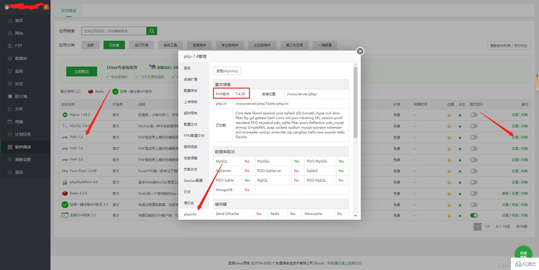This screenshot has height=270, width=539.
Task: Open 计划任务 in the sidebar
Action: coord(23,134)
